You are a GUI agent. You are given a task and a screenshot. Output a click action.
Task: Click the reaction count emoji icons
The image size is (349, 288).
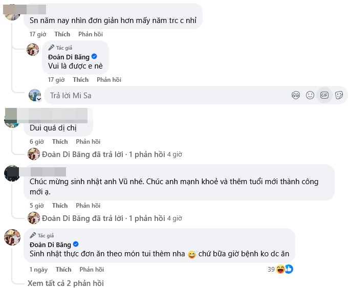pyautogui.click(x=284, y=269)
